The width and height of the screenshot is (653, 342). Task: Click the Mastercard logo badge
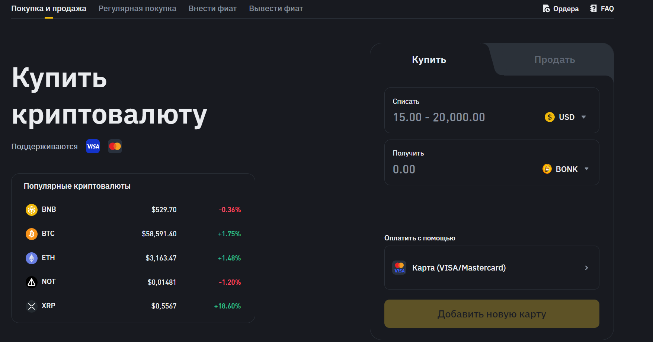coord(115,146)
